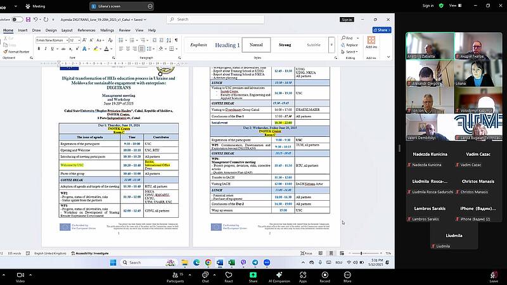
Task: Click Zoom AI Companion button
Action: [279, 277]
